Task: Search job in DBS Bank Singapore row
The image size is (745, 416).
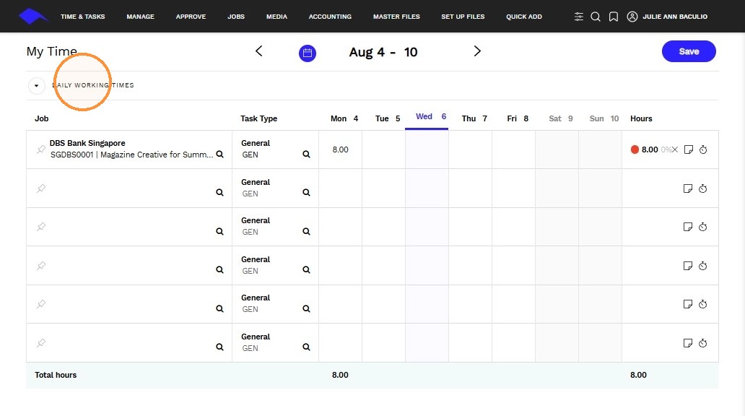Action: point(219,154)
